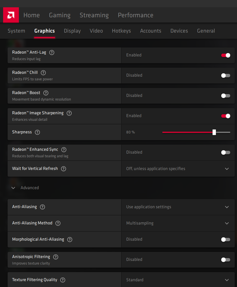237x287 pixels.
Task: Go to the Home tab
Action: [x=32, y=15]
